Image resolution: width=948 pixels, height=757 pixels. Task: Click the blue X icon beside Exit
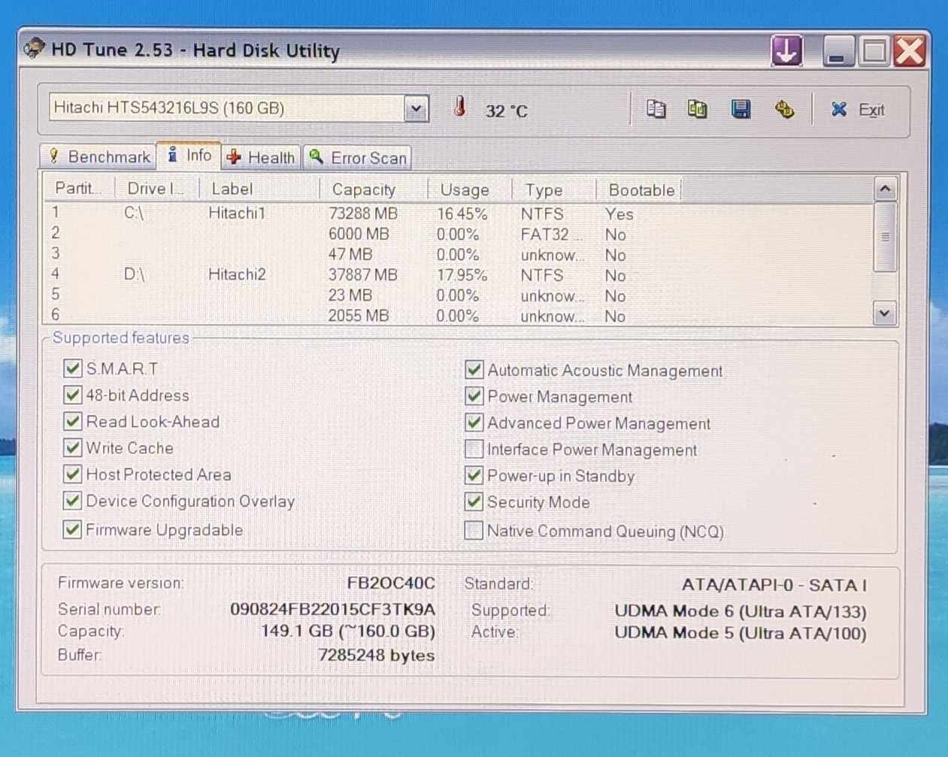coord(839,110)
